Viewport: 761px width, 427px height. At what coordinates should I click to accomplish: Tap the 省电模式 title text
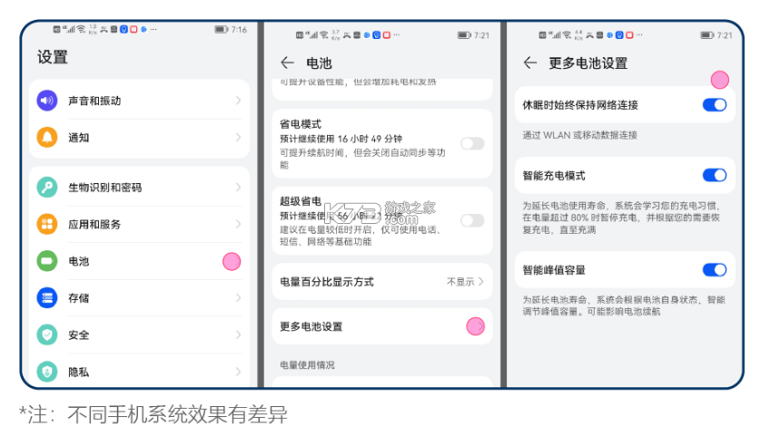click(301, 124)
